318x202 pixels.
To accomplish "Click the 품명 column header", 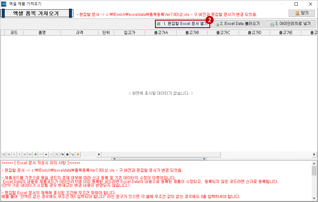I will pos(42,32).
